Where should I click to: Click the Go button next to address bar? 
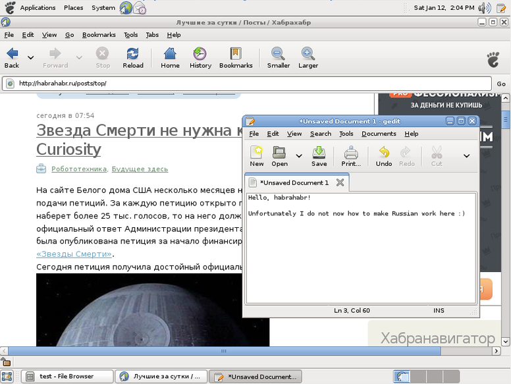pos(501,84)
